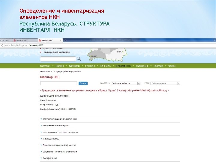Open the Навіны menu item
The height and width of the screenshot is (162, 216).
tap(60, 66)
